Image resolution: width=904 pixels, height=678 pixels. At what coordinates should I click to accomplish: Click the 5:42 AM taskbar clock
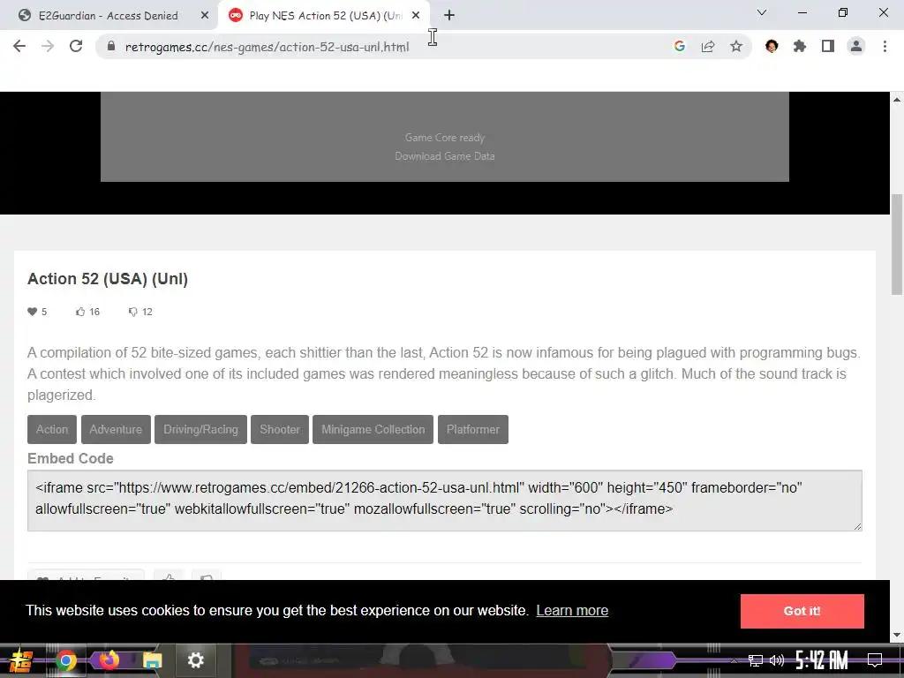822,660
